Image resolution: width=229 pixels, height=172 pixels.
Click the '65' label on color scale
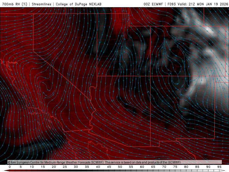(x=153, y=167)
